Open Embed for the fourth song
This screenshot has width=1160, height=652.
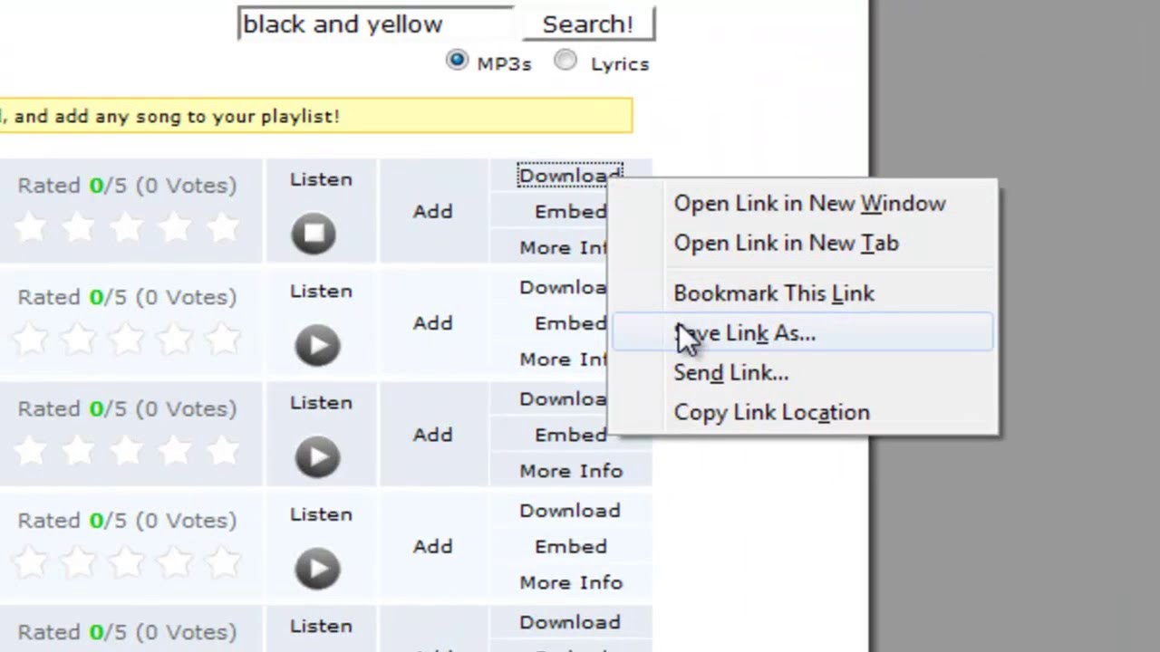(570, 546)
